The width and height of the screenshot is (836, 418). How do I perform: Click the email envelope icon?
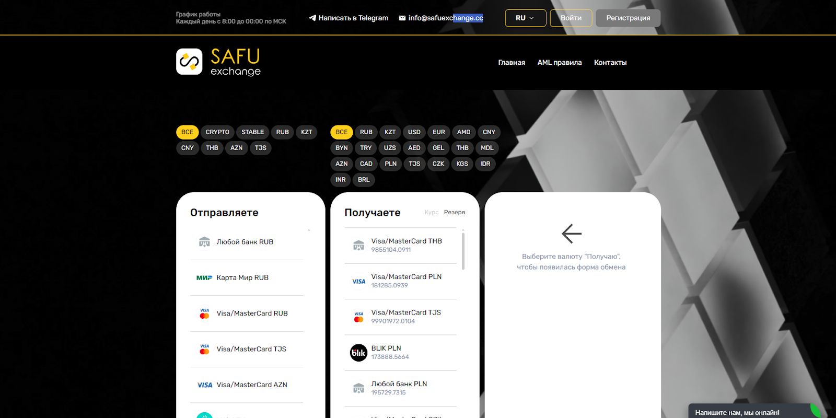pos(402,18)
